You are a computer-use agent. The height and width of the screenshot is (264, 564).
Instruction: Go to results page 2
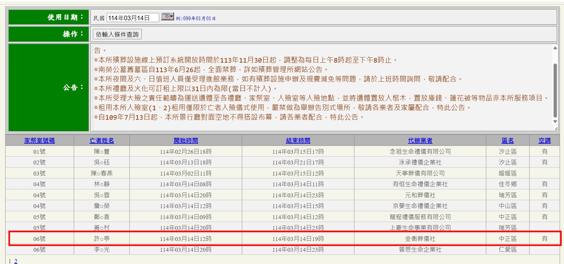16,261
